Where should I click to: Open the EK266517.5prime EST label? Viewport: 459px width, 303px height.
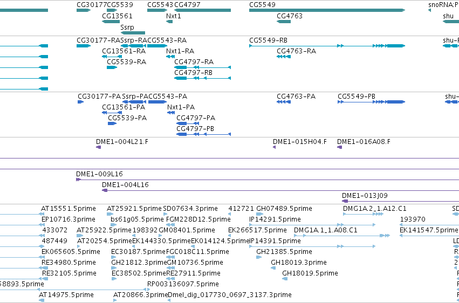click(x=257, y=230)
